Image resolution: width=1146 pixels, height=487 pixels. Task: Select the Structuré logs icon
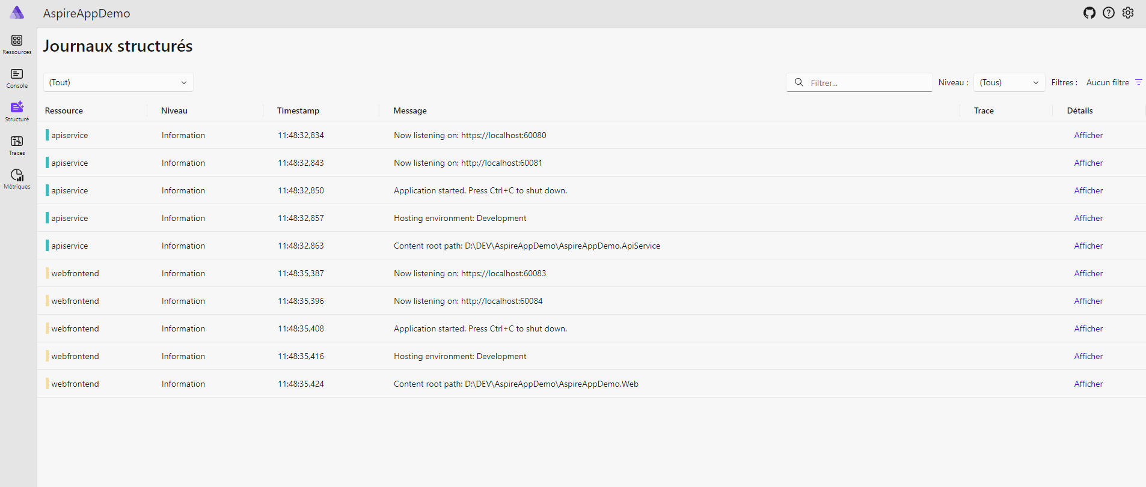point(17,108)
